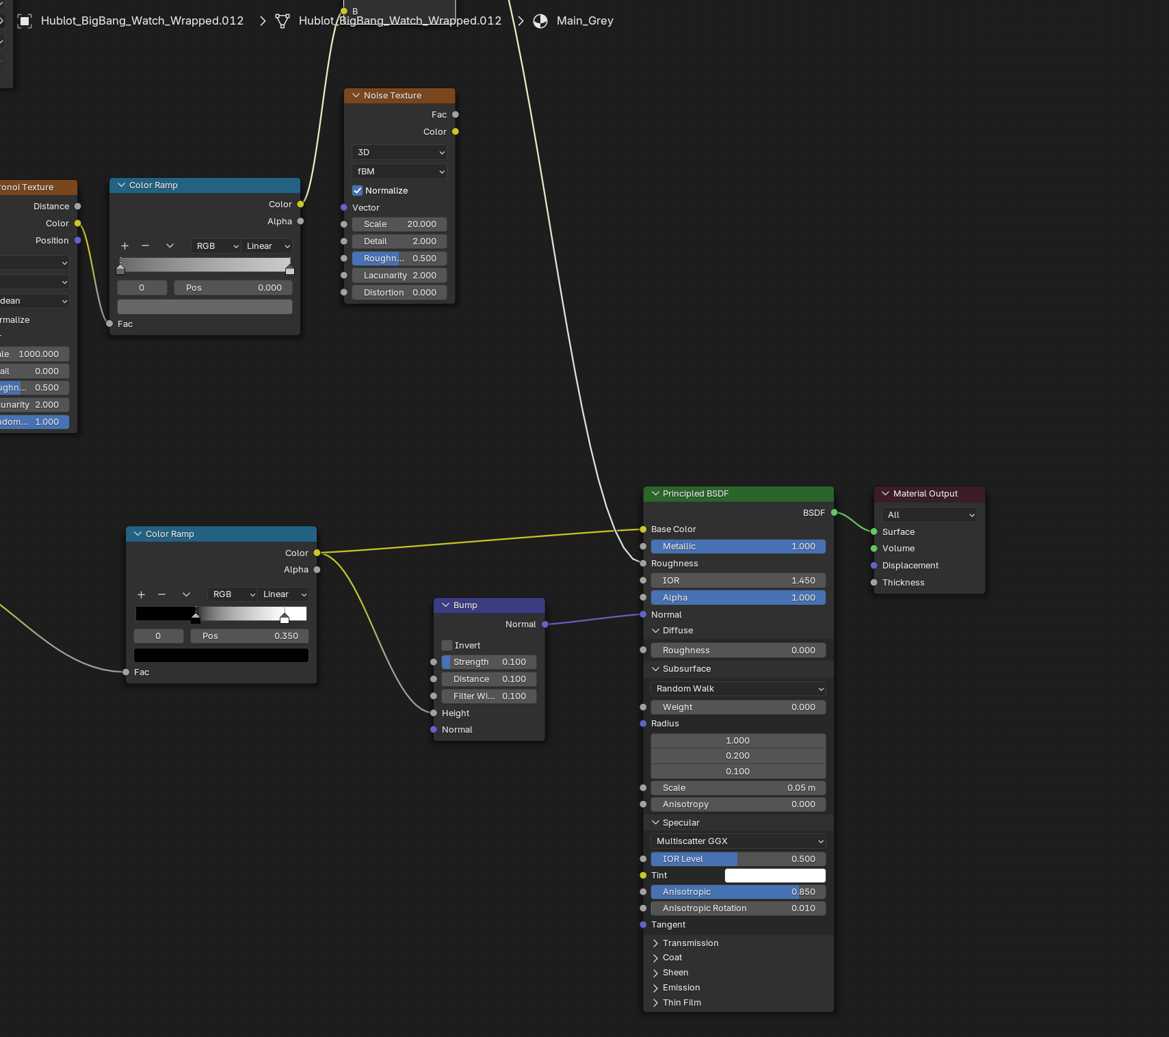The image size is (1169, 1037).
Task: Open the Multiscatter GGX distribution dropdown
Action: pyautogui.click(x=738, y=841)
